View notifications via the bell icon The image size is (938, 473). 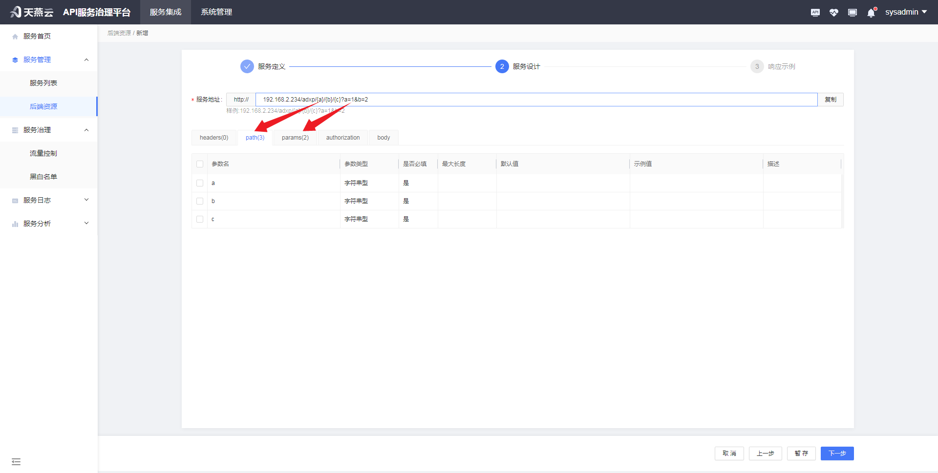(871, 12)
